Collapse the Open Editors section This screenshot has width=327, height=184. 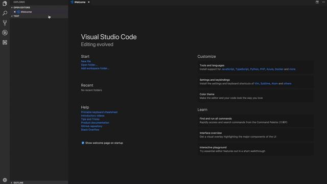(39, 8)
